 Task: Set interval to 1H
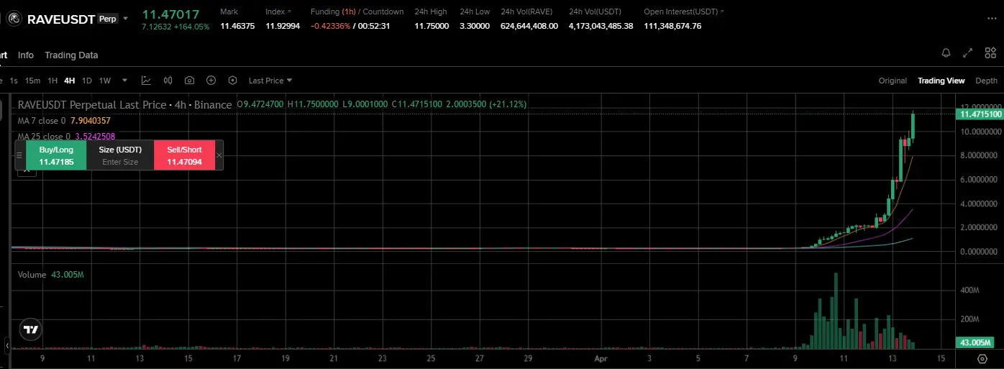[x=53, y=81]
